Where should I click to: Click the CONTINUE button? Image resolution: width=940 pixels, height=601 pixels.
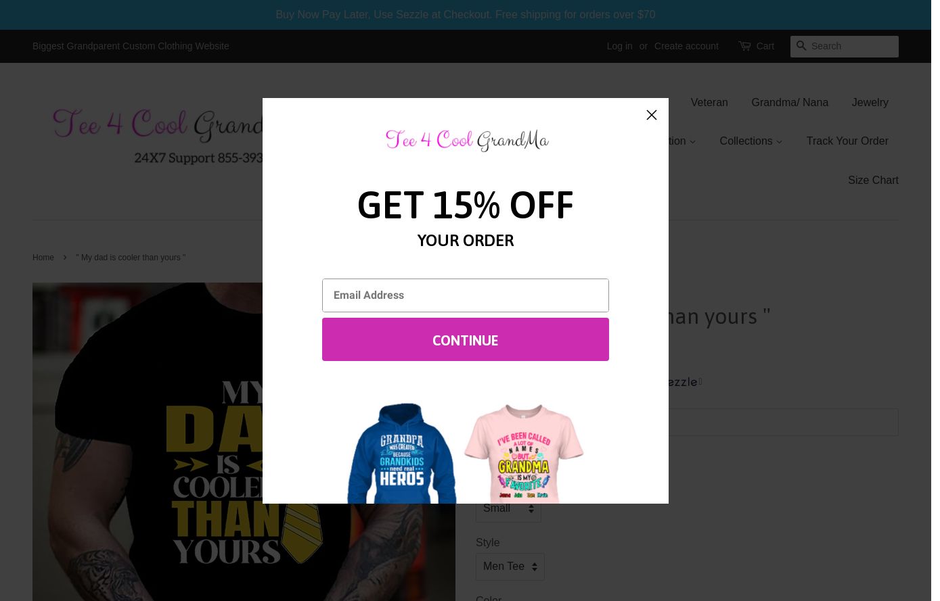pyautogui.click(x=466, y=339)
